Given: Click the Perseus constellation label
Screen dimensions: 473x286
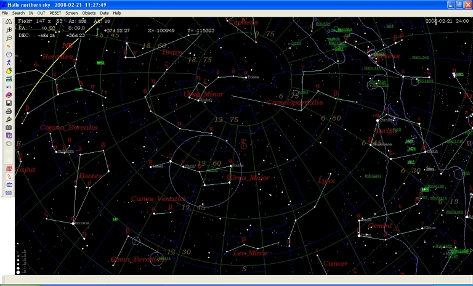Looking at the screenshot, I should tap(387, 56).
